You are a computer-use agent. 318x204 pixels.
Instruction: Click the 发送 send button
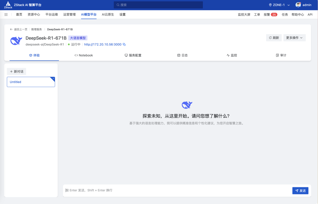click(300, 191)
